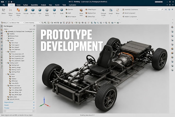
Task: Toggle the check mark for Gearbox
Action: pyautogui.click(x=33, y=79)
